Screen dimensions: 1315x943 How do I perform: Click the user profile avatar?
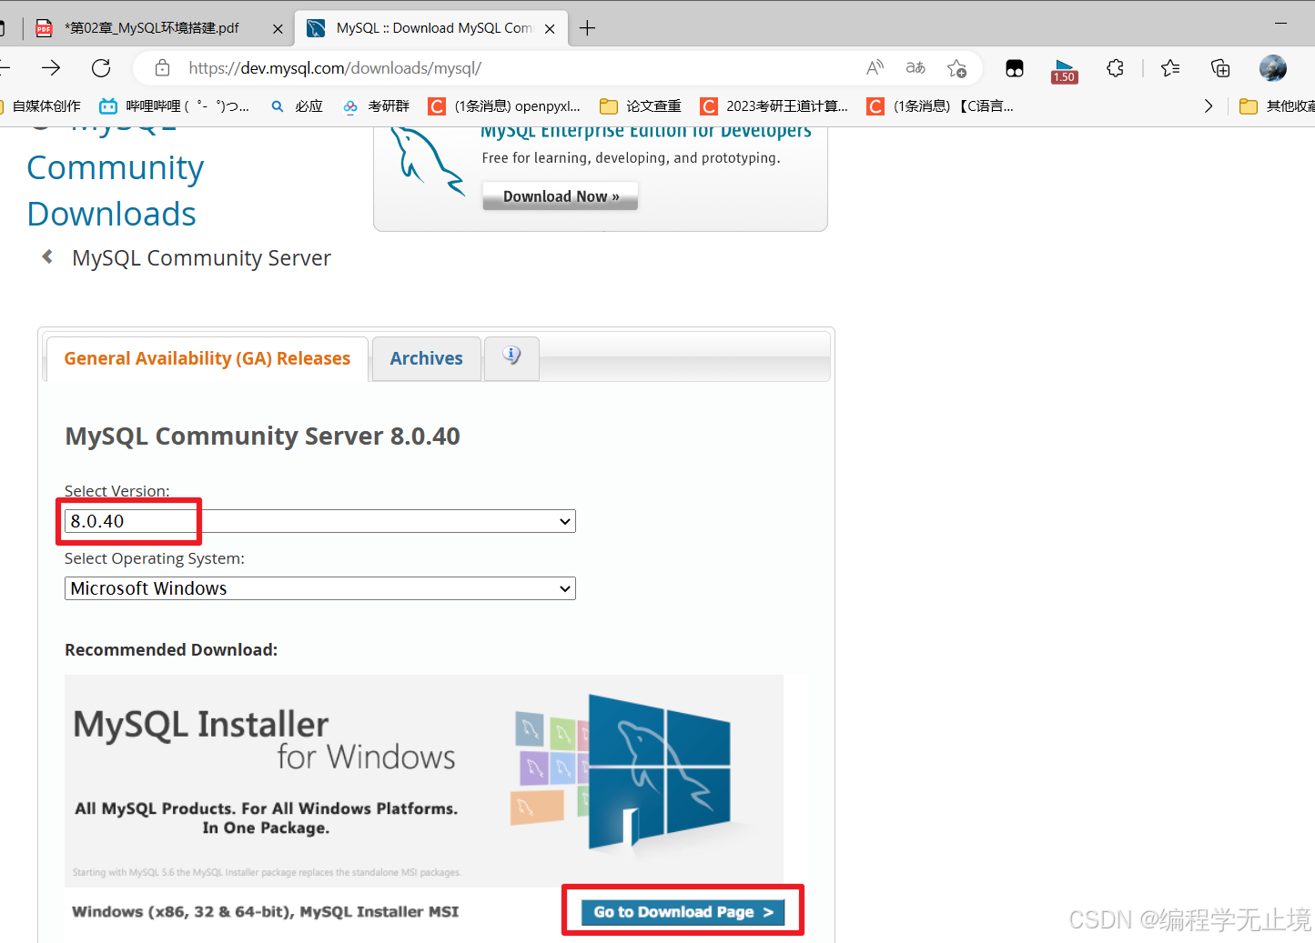click(x=1273, y=68)
